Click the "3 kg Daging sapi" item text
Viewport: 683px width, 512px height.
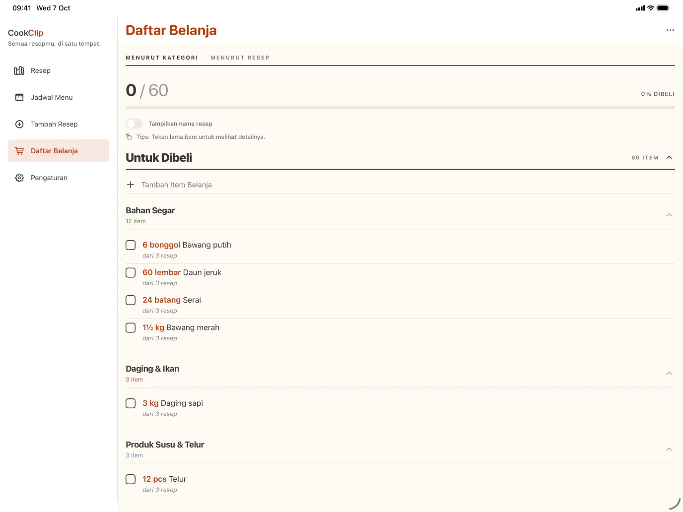pyautogui.click(x=173, y=403)
